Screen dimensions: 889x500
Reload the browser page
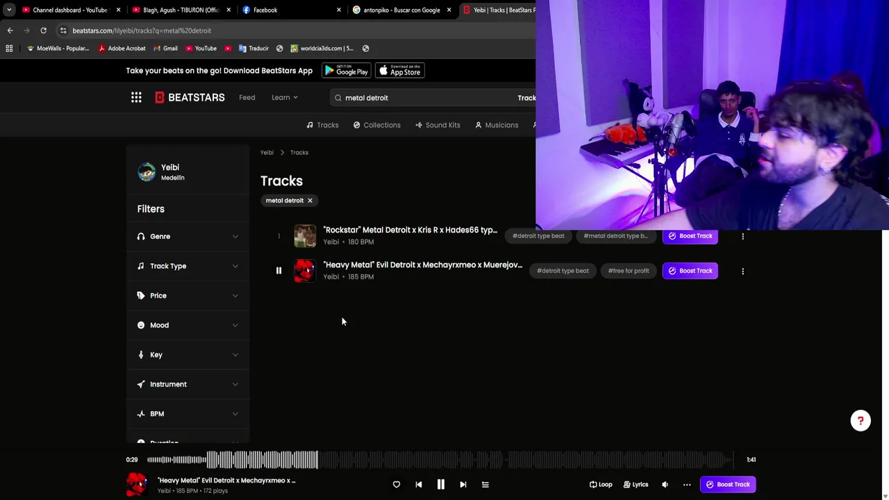(43, 31)
